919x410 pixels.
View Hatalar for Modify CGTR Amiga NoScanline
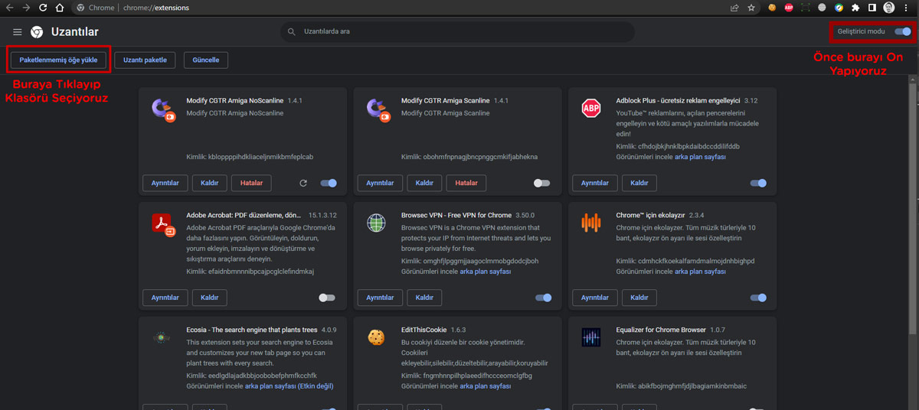click(251, 183)
